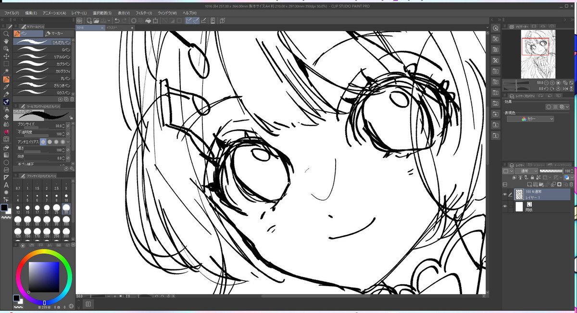
Task: Select the Blend tool
Action: [x=6, y=124]
